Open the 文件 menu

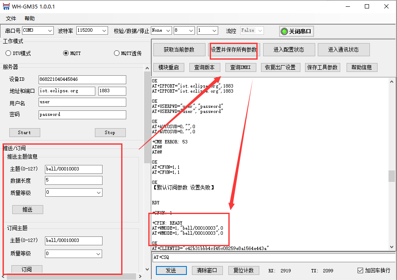tap(11, 19)
